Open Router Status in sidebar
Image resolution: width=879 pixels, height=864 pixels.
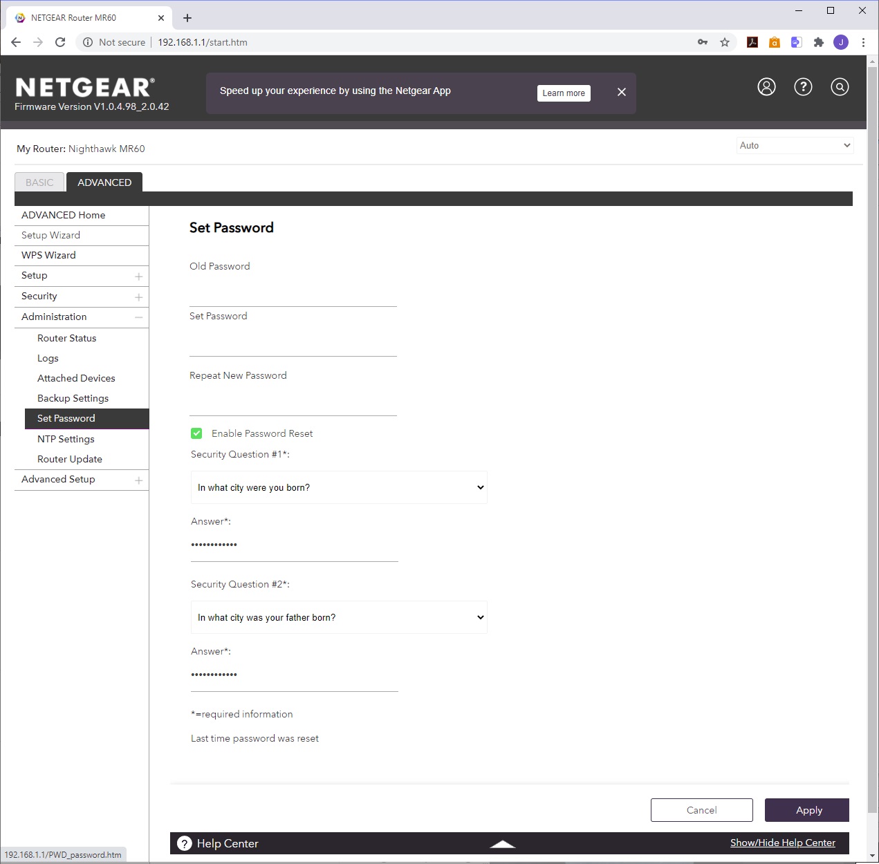coord(67,338)
